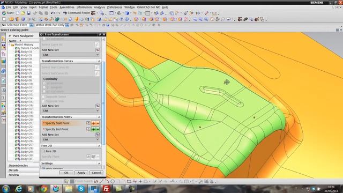Collapse the Transformation Curves section

tap(99, 61)
